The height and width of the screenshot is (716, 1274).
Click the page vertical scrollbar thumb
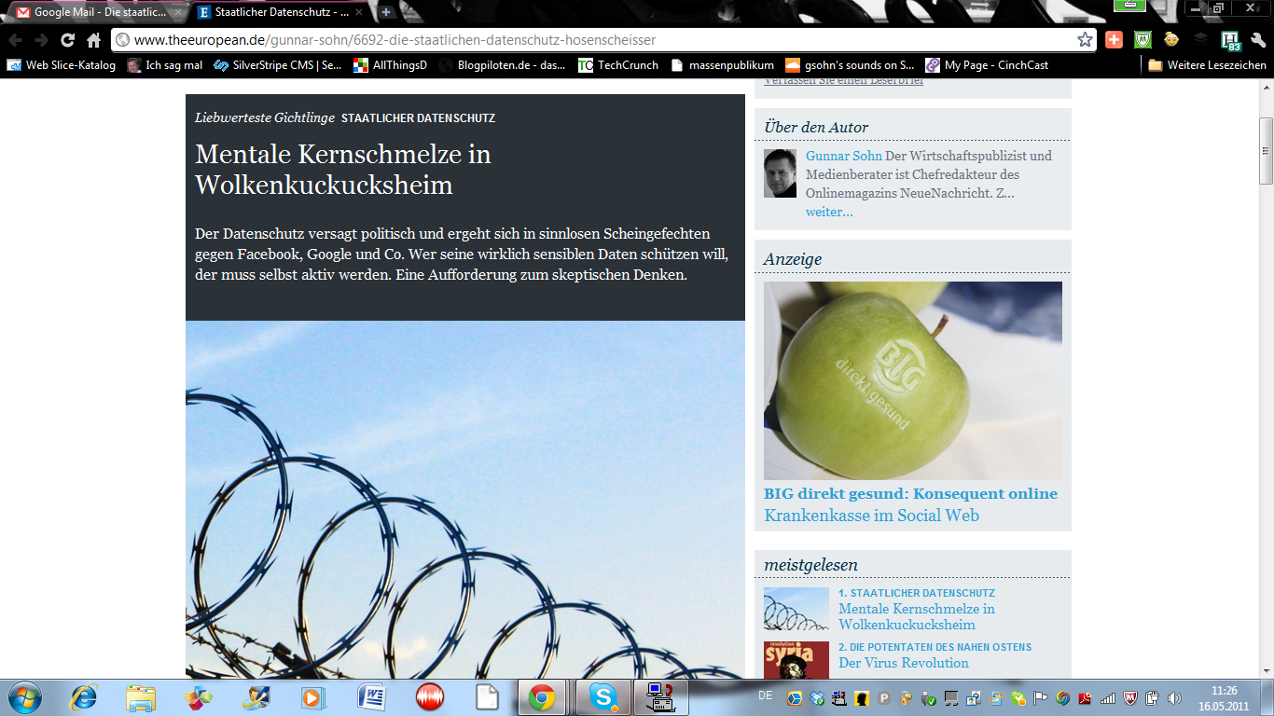tap(1266, 151)
